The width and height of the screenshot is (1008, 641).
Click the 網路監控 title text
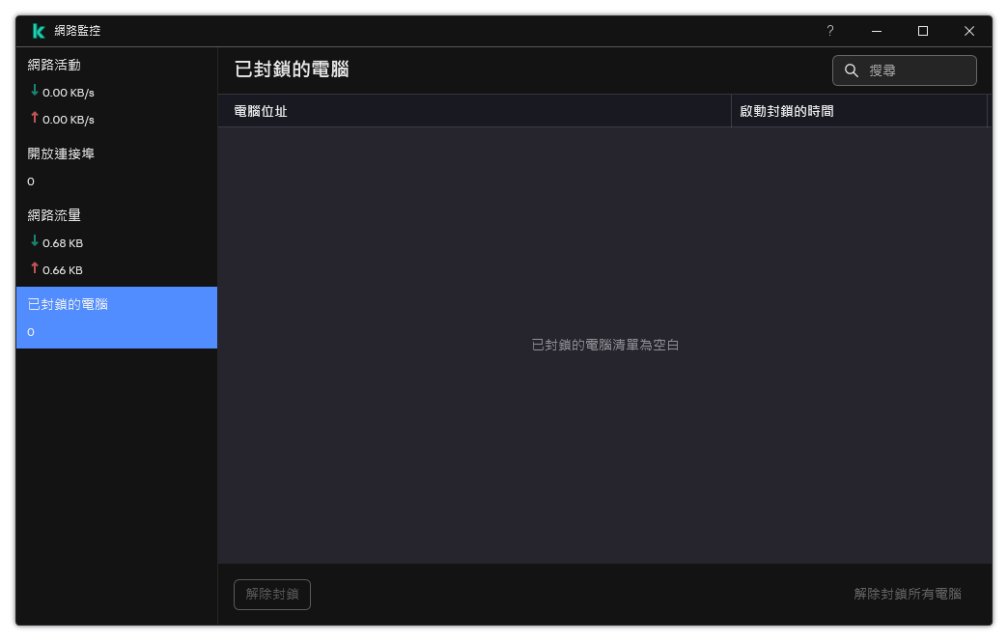tap(77, 30)
